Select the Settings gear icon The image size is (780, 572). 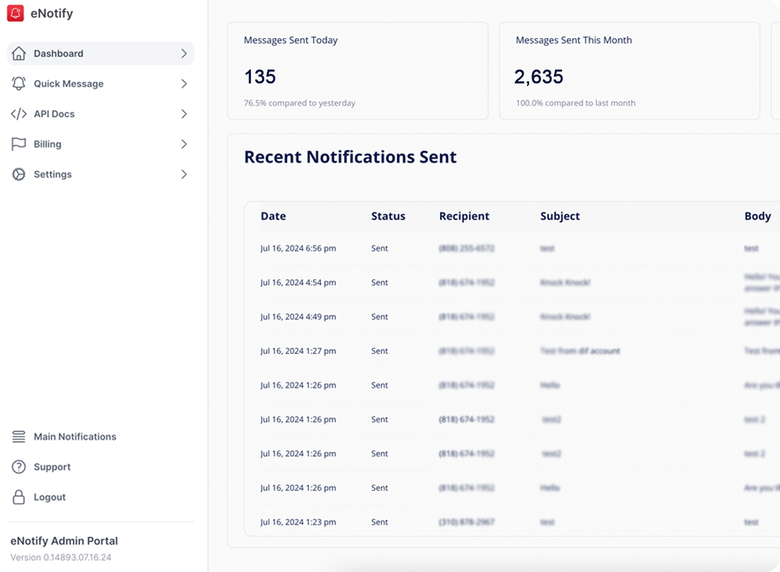pos(19,174)
